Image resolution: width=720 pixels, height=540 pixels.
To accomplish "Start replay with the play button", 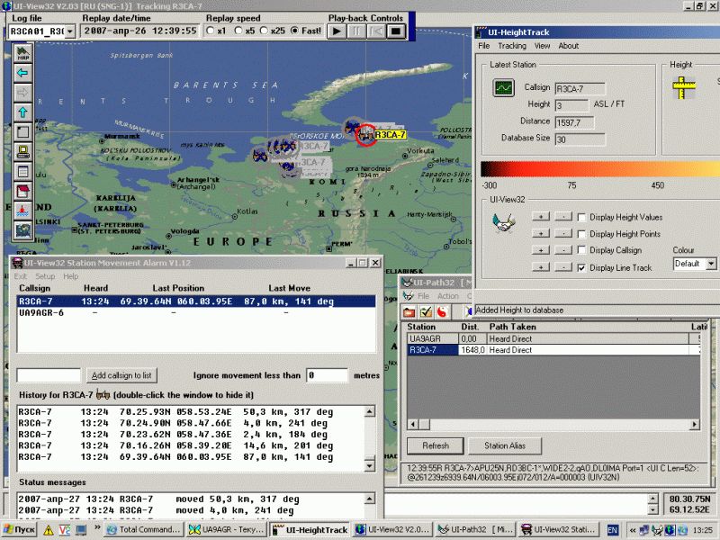I will pyautogui.click(x=337, y=31).
